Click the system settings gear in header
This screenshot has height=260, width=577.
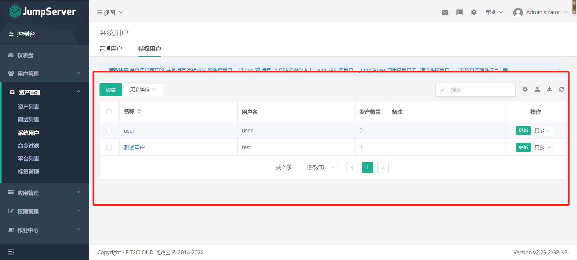474,12
